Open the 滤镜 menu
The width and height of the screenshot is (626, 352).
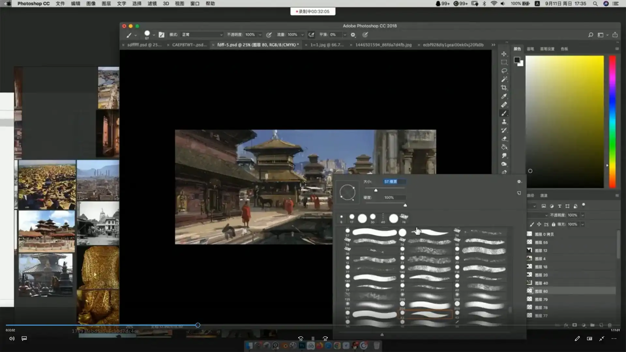152,4
